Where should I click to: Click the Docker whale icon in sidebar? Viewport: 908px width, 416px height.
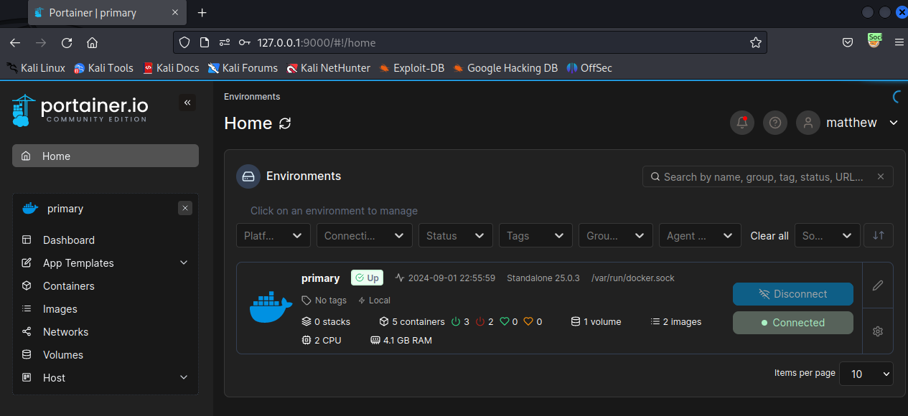coord(30,209)
